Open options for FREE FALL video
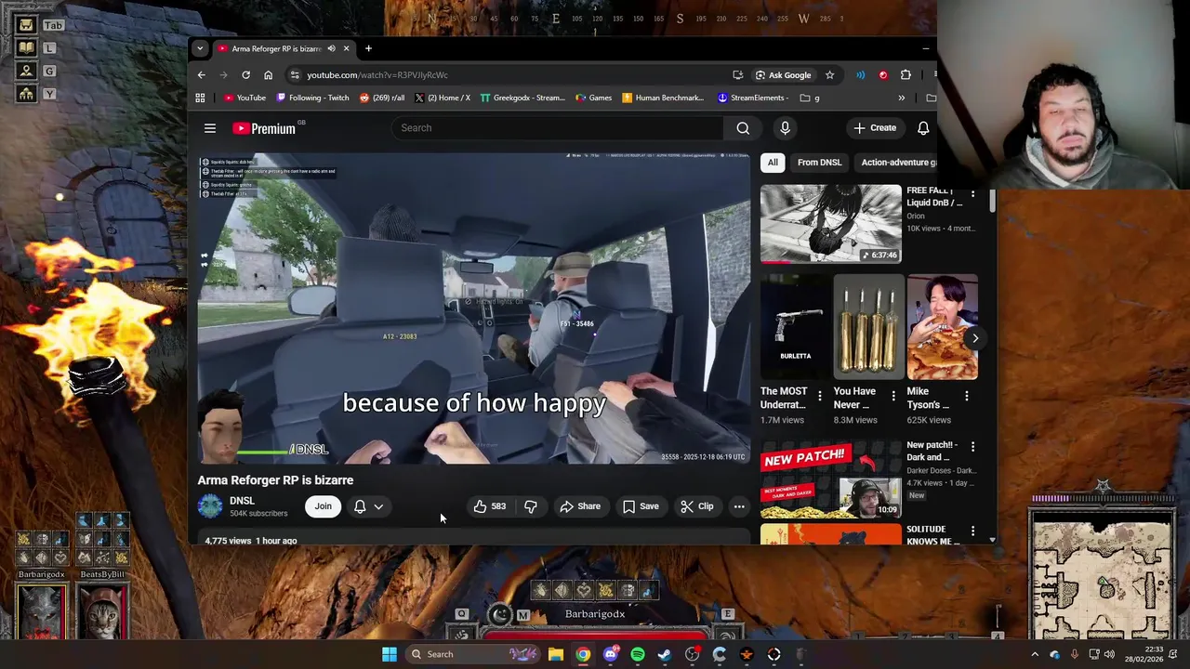The width and height of the screenshot is (1190, 669). click(x=972, y=193)
